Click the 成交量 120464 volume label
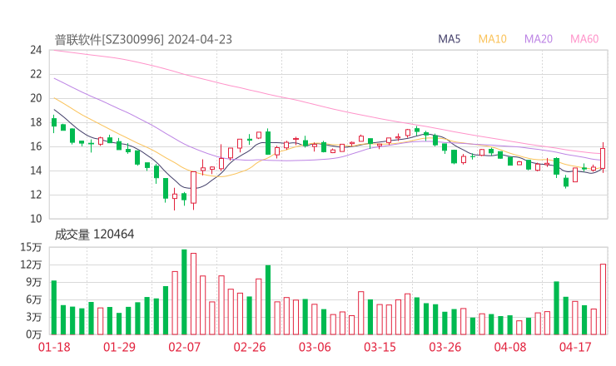The width and height of the screenshot is (616, 366). click(94, 235)
